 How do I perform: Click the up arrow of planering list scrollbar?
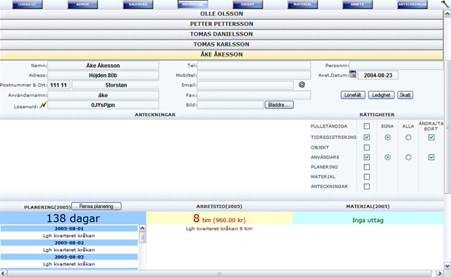pyautogui.click(x=142, y=228)
